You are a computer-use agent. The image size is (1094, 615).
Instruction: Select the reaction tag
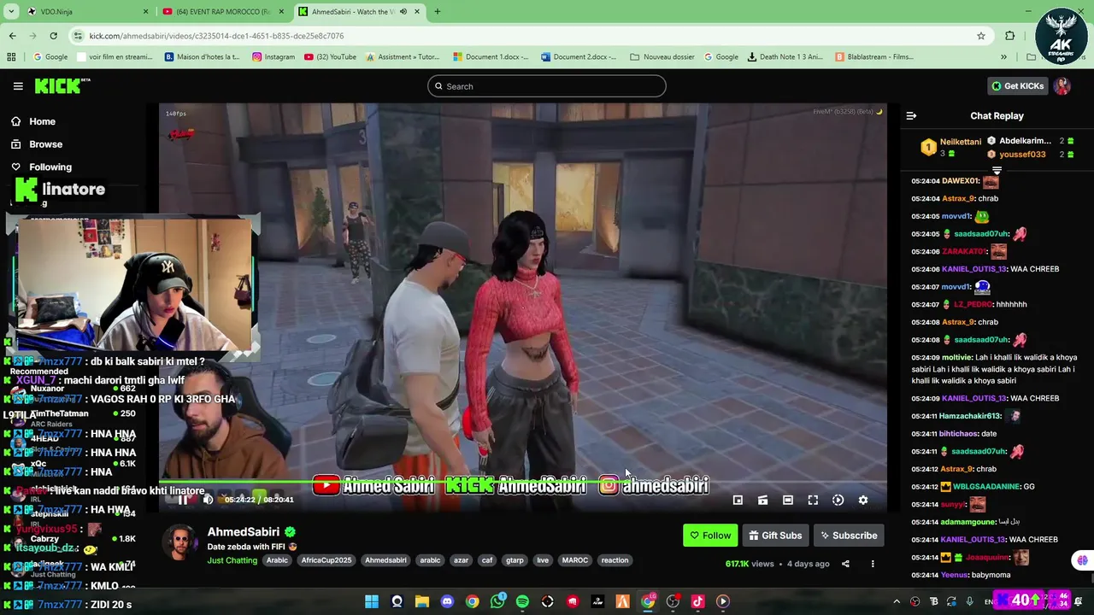coord(615,560)
